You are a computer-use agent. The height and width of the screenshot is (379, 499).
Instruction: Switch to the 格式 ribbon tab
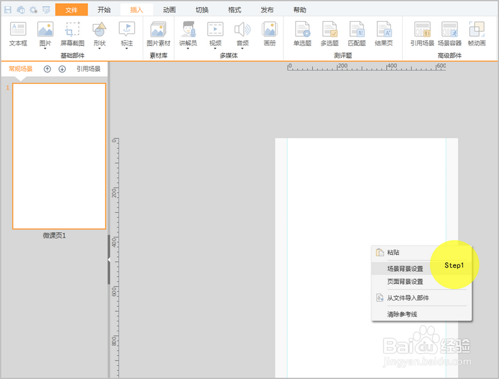tap(235, 10)
